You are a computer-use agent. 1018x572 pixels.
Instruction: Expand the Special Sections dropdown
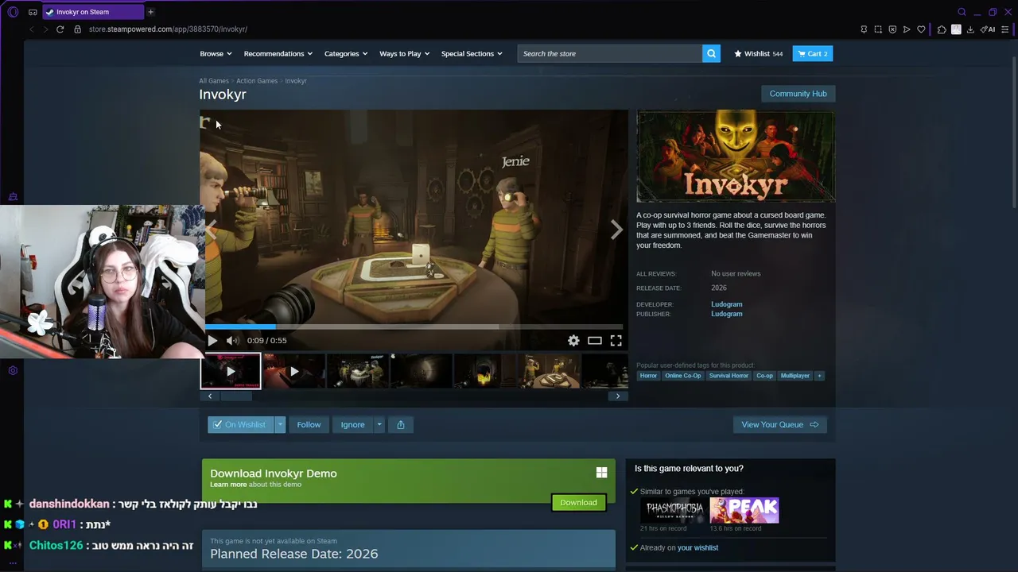pos(472,53)
